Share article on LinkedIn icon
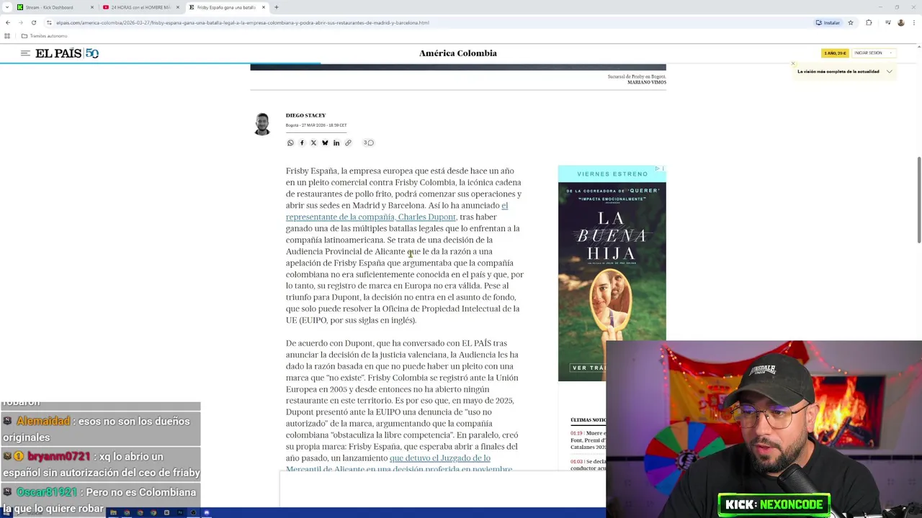 point(336,143)
